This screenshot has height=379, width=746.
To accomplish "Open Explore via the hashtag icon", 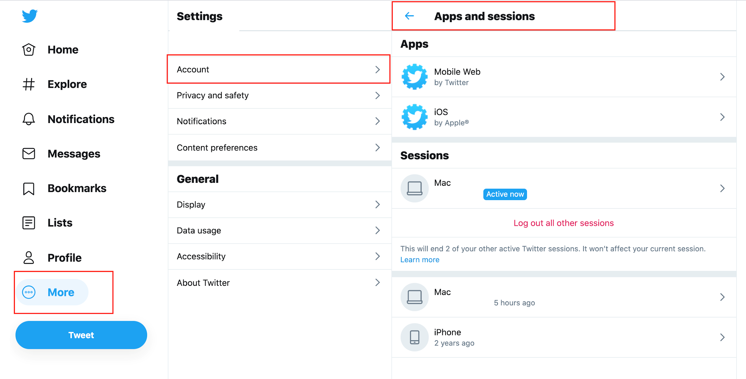I will (x=29, y=84).
